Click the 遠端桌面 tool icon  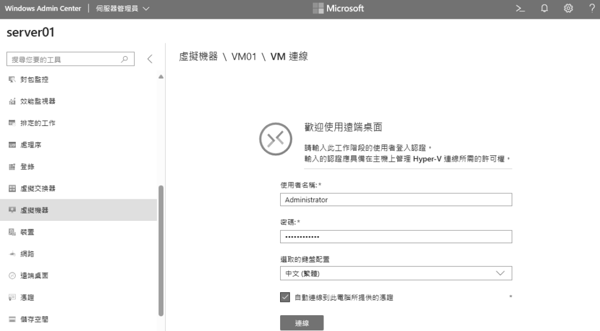(x=12, y=275)
